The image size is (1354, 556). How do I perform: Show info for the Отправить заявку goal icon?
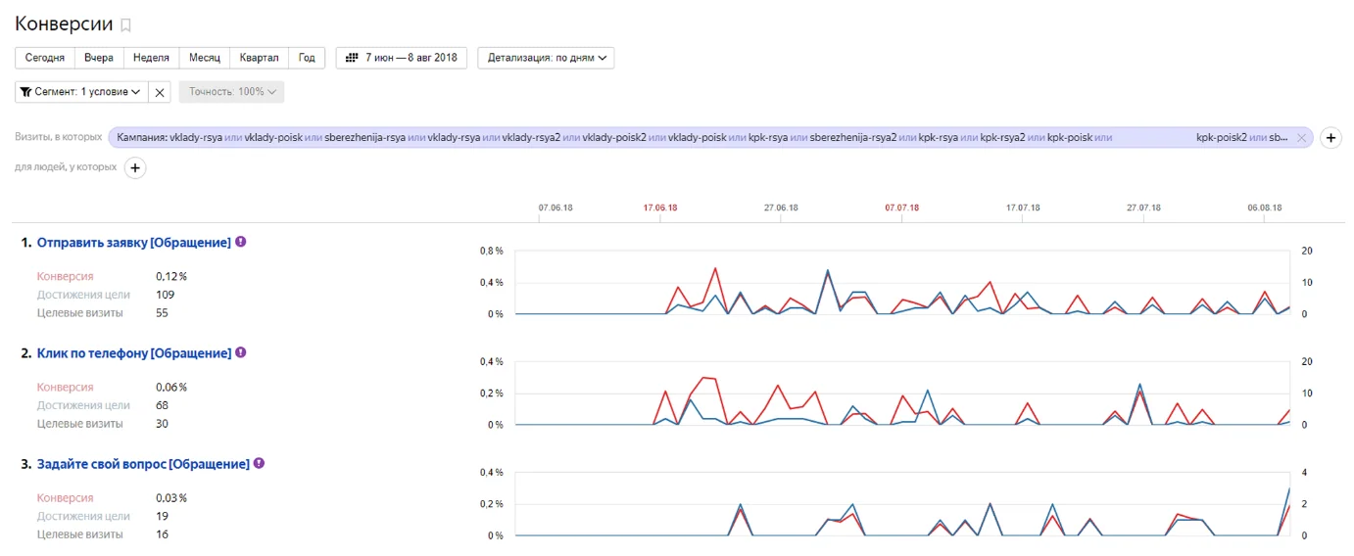click(x=241, y=242)
